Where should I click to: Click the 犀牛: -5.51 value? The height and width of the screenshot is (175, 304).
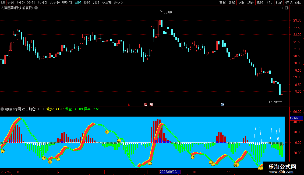point(92,109)
